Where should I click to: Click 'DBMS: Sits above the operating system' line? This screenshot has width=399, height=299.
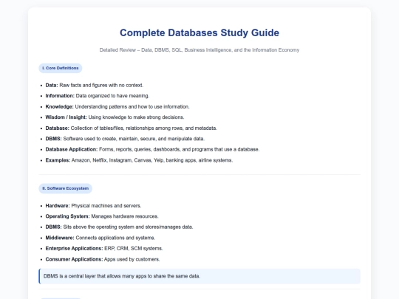click(x=119, y=227)
